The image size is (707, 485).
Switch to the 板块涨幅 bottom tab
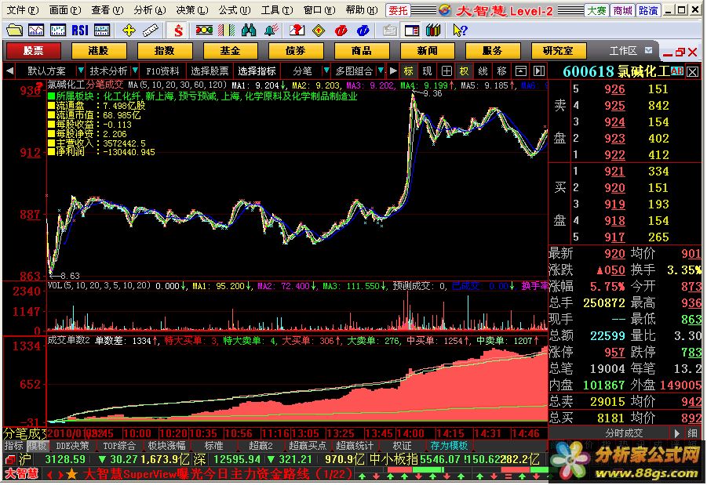(166, 446)
